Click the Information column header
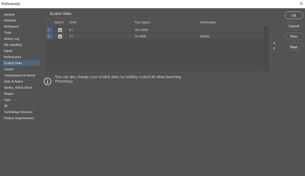The image size is (305, 176). click(208, 22)
